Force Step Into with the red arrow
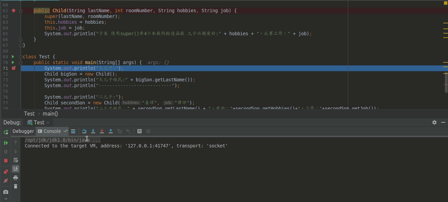This screenshot has height=202, width=448. [102, 131]
